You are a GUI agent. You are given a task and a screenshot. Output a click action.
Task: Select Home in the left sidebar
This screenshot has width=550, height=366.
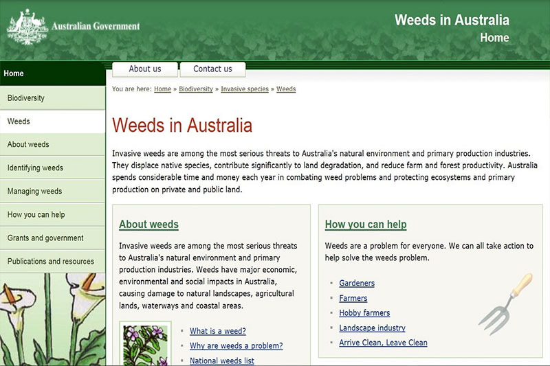[x=14, y=73]
